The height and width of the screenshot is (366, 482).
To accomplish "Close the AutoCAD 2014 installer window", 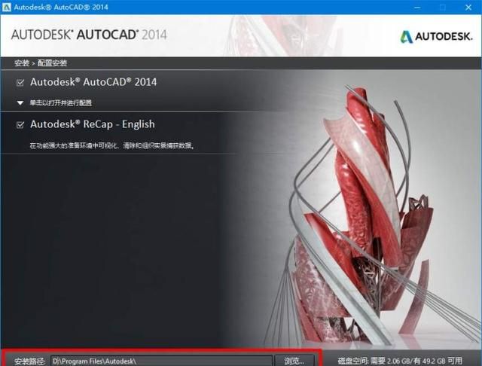I will point(468,7).
